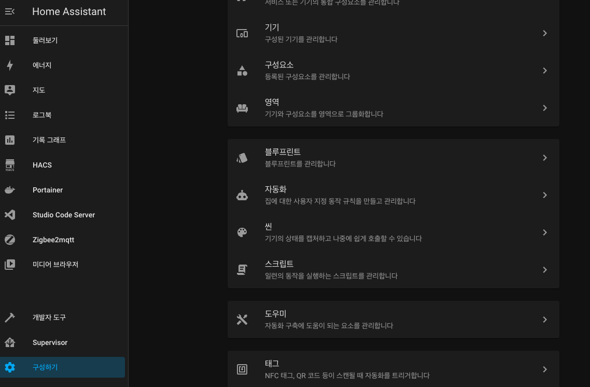This screenshot has height=387, width=590.
Task: Click the 개발자 도구 hammer icon
Action: pos(10,317)
